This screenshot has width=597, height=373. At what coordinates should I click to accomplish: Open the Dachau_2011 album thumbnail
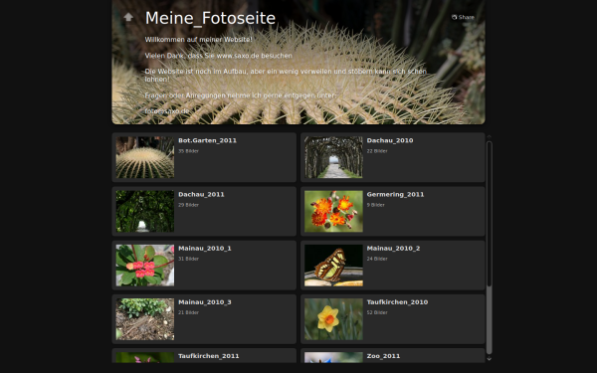[145, 211]
